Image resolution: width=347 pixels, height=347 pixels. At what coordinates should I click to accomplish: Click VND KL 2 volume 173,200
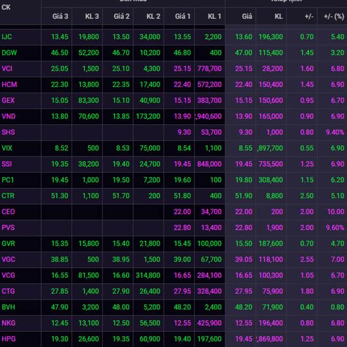[x=148, y=116]
